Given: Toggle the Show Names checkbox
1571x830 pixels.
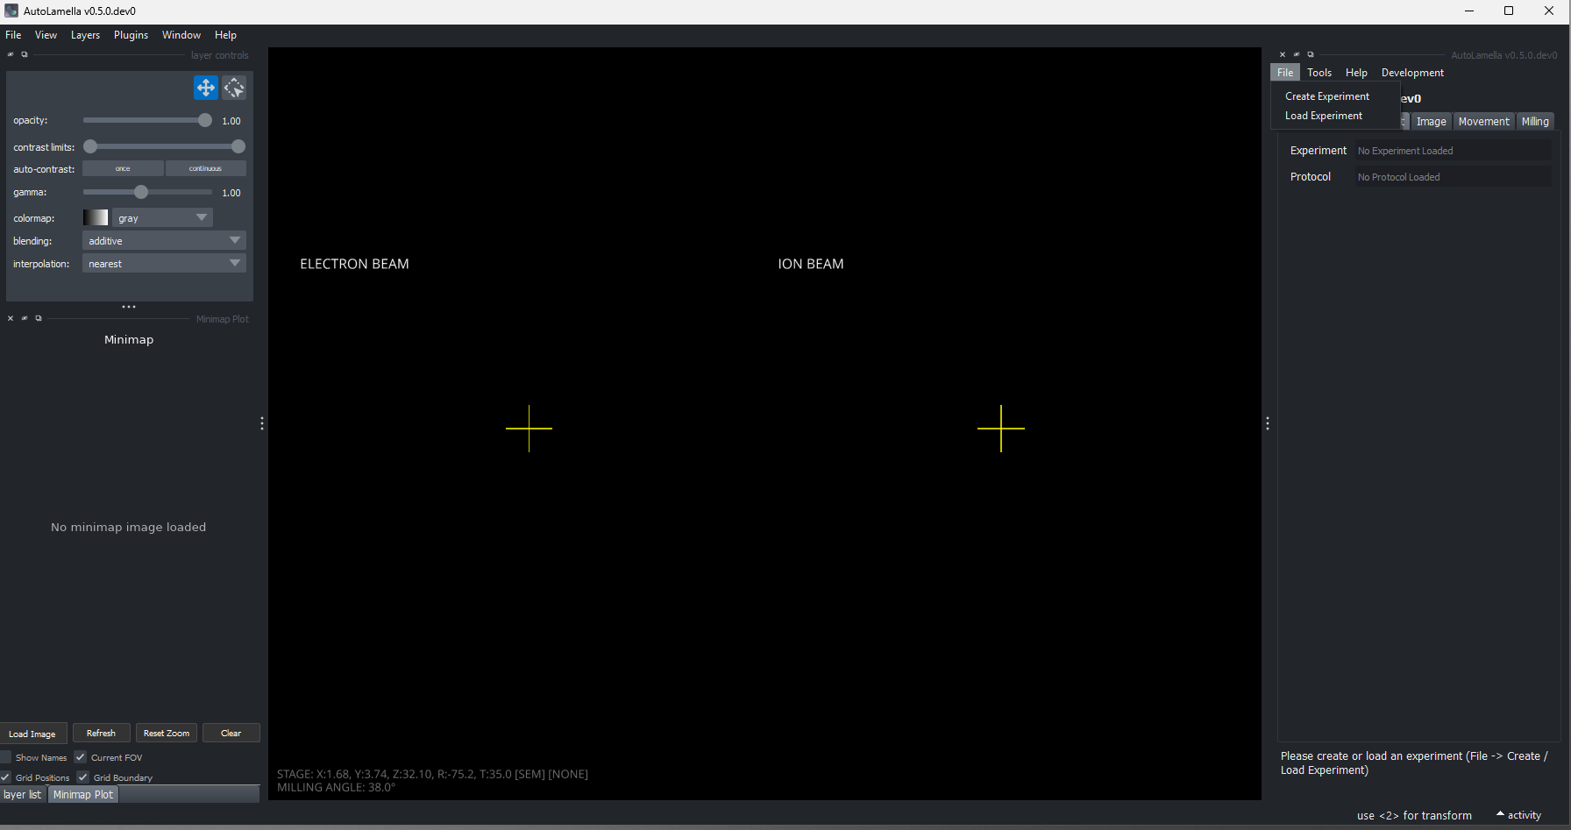Looking at the screenshot, I should point(6,757).
